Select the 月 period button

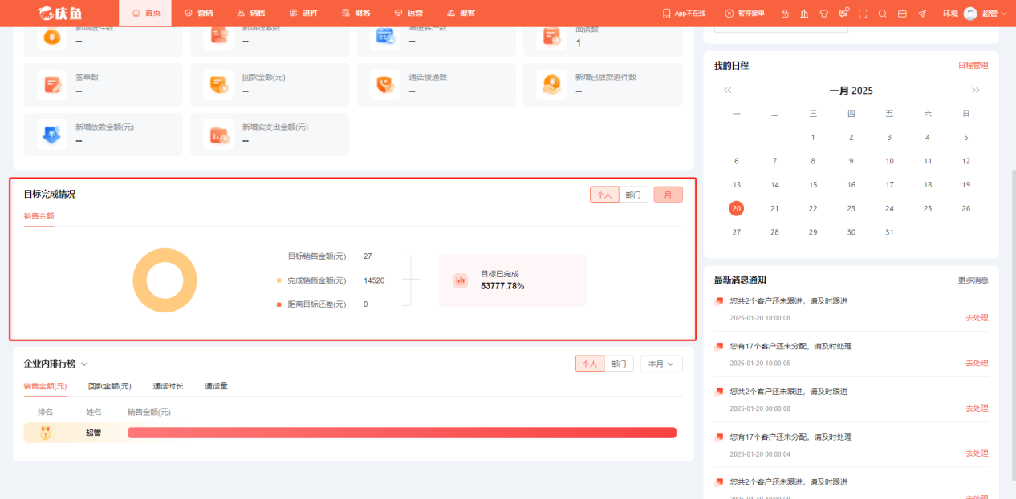coord(668,195)
